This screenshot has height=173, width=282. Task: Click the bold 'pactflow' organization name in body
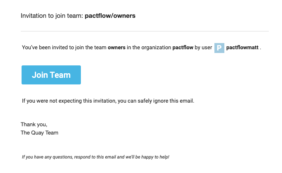(x=183, y=48)
